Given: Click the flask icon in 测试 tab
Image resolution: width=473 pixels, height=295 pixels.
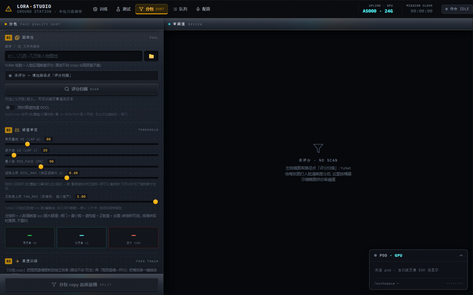Looking at the screenshot, I should click(118, 9).
